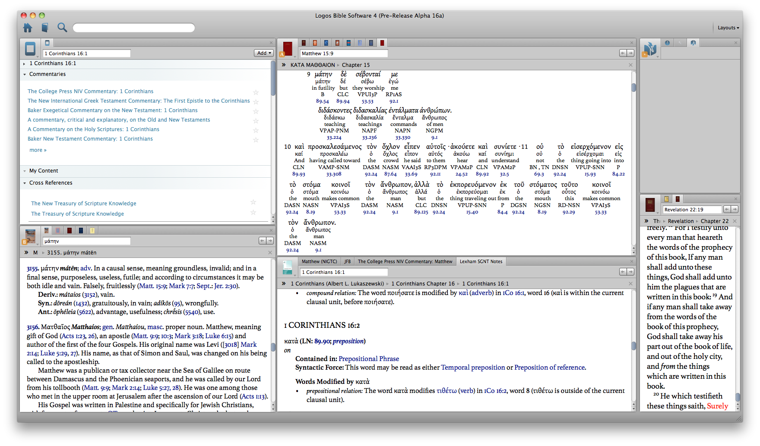The image size is (760, 446).
Task: Go forward in the Matthew 15:9 panel
Action: pyautogui.click(x=630, y=53)
